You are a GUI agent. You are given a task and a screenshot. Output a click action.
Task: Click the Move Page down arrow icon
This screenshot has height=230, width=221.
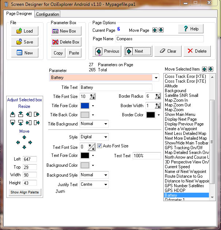coord(161,30)
